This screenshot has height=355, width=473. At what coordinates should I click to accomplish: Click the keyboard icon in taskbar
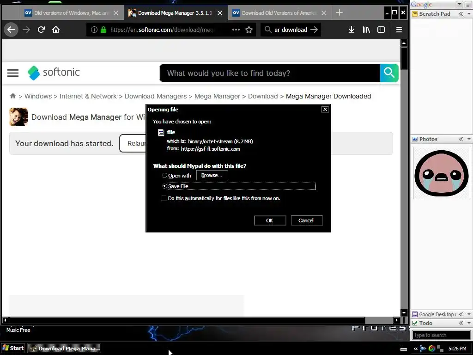click(404, 349)
